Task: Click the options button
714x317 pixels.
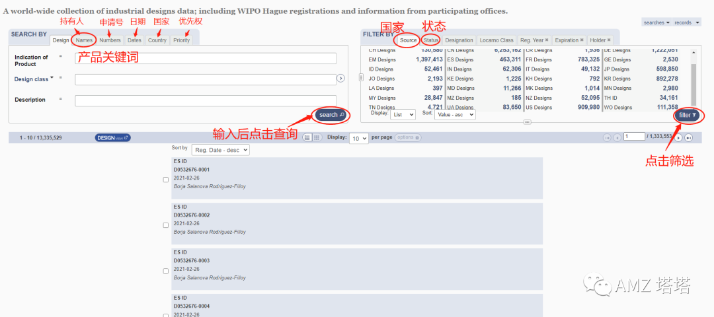Action: pyautogui.click(x=409, y=137)
